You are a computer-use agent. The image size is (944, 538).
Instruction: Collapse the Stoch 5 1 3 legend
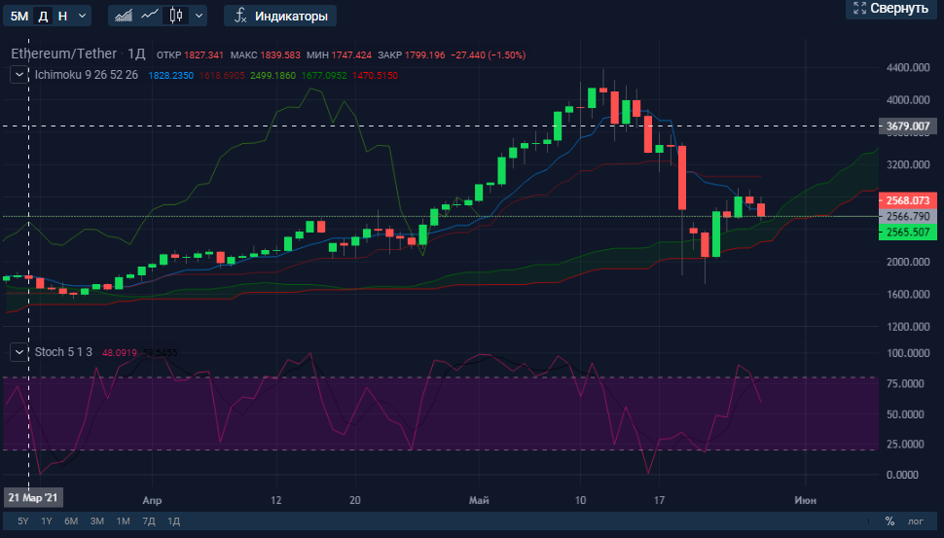(x=18, y=351)
